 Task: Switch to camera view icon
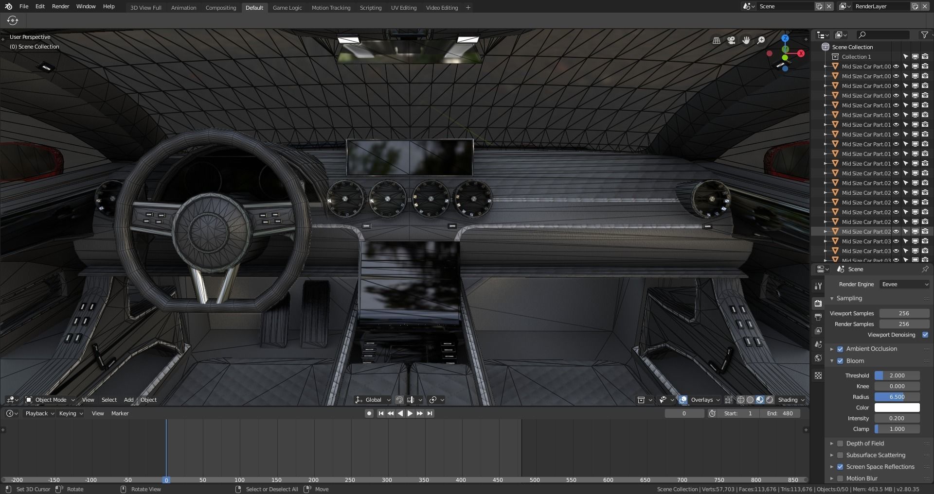[731, 40]
